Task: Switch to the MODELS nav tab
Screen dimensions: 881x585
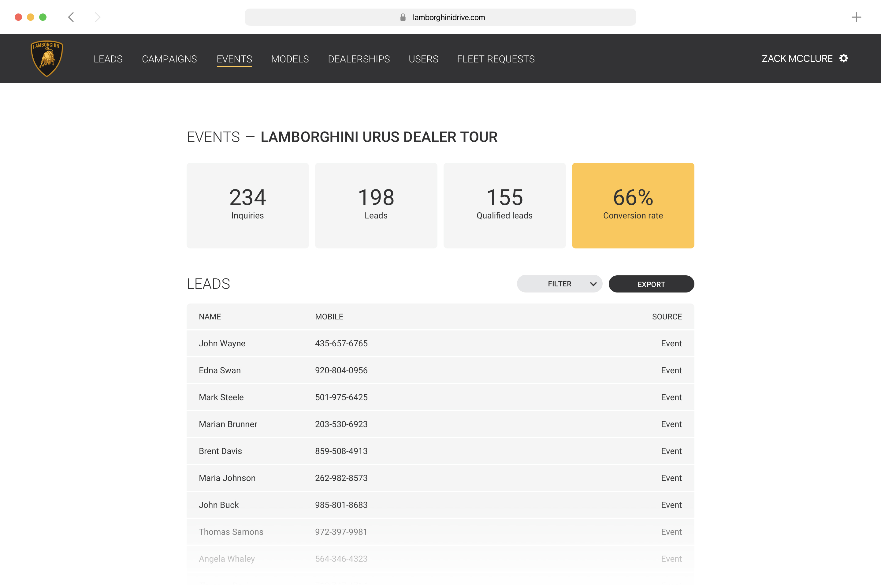Action: [290, 59]
